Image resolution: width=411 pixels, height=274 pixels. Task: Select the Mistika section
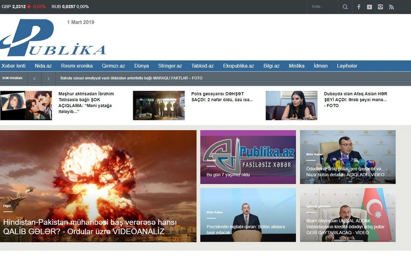pos(296,66)
